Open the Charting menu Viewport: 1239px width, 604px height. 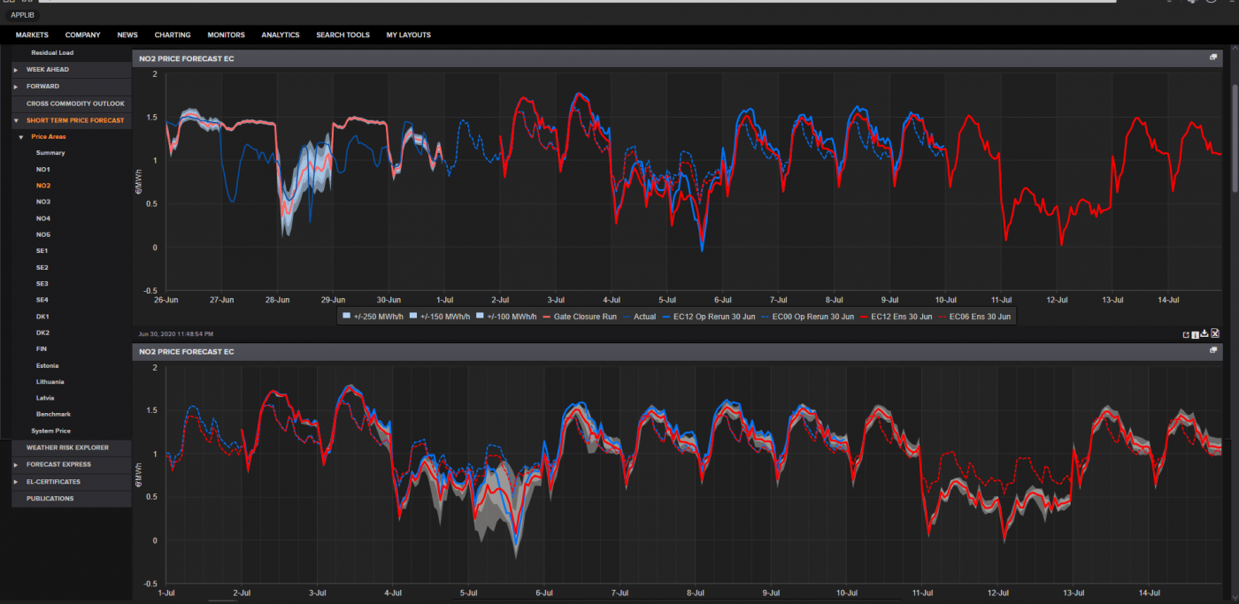tap(173, 34)
